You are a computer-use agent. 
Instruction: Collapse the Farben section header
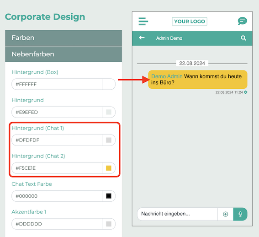tap(63, 38)
